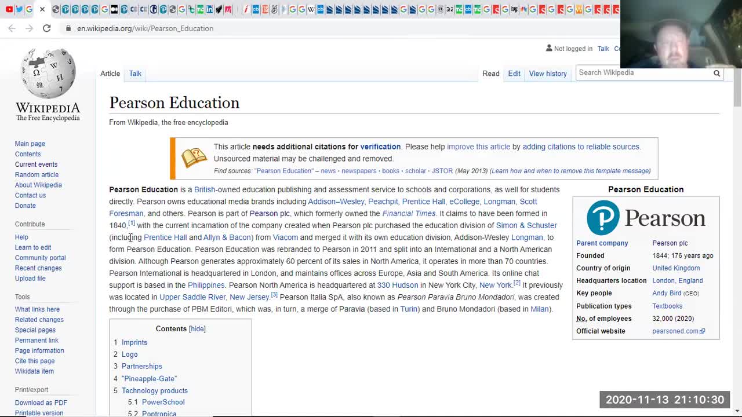Image resolution: width=742 pixels, height=417 pixels.
Task: Open Upload file link
Action: [x=30, y=279]
